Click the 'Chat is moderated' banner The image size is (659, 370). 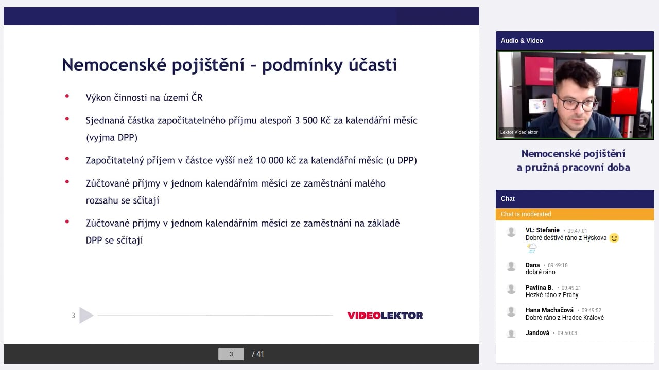click(575, 214)
